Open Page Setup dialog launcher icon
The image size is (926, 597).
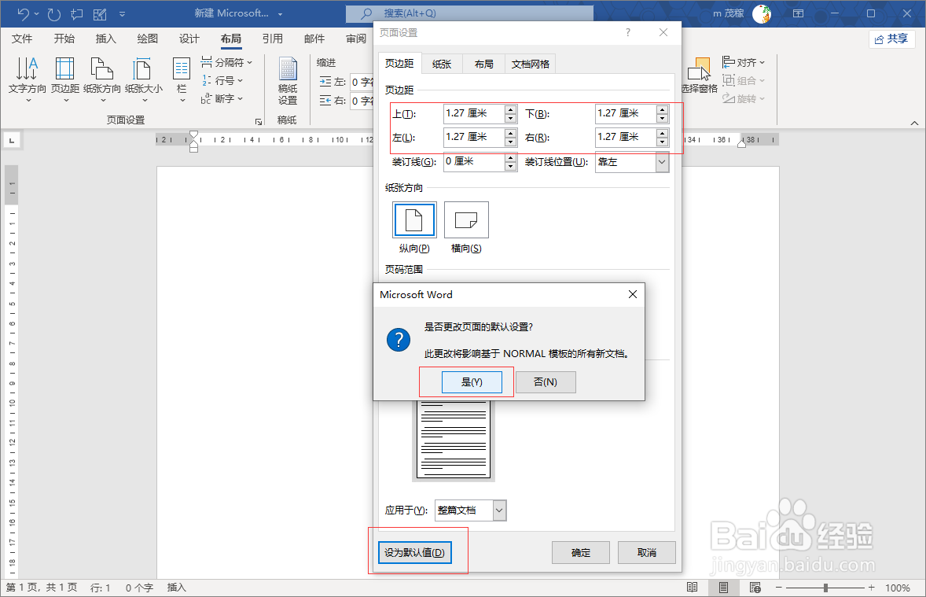point(258,121)
